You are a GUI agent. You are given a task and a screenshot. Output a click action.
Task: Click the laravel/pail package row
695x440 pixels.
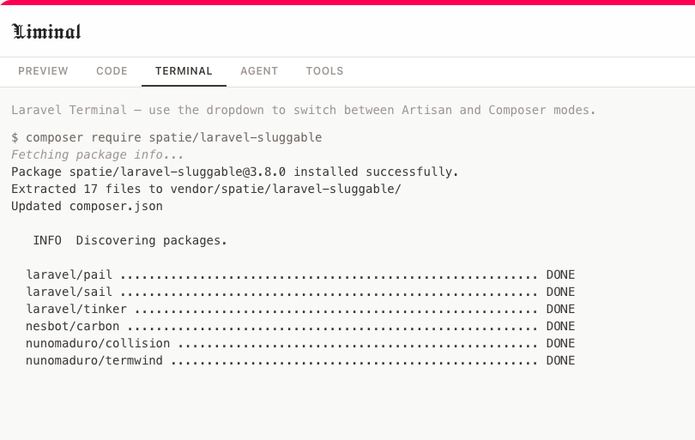pyautogui.click(x=300, y=274)
